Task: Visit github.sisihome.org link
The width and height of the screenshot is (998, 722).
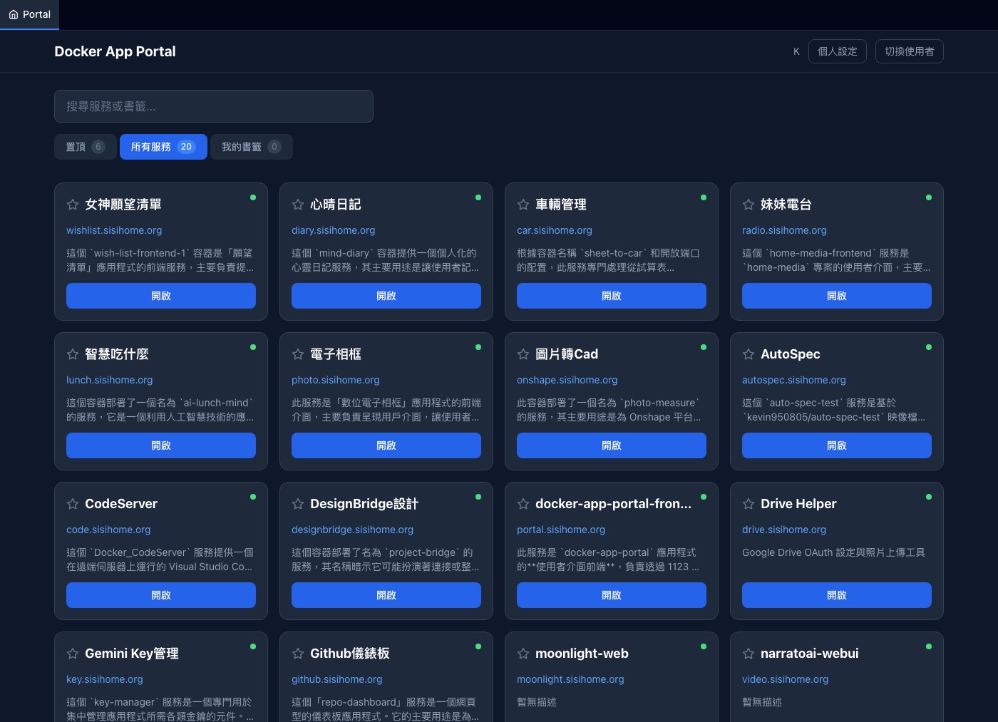Action: (337, 679)
